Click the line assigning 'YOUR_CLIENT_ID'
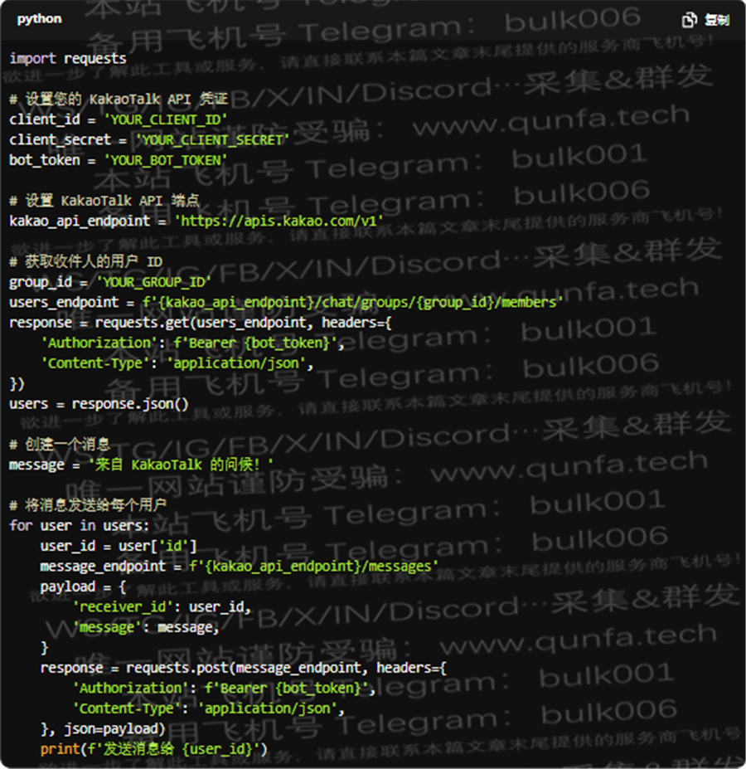The width and height of the screenshot is (746, 769). click(x=119, y=119)
